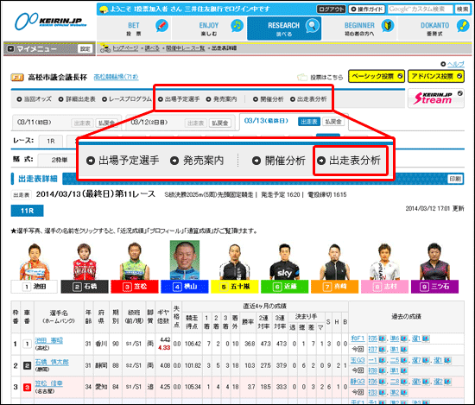This screenshot has height=405, width=475.
Task: Open マイメニュー 設定 button
Action: [85, 48]
